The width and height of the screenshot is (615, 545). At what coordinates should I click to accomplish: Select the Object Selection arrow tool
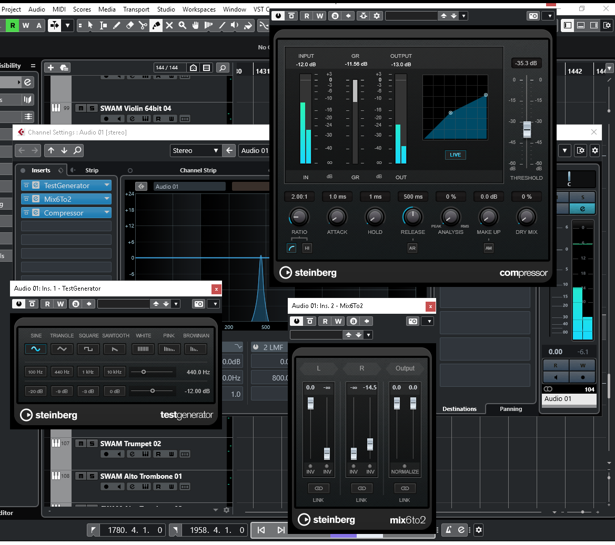pyautogui.click(x=90, y=25)
